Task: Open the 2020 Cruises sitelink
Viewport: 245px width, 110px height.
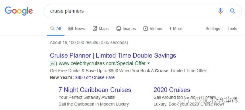Action: point(172,90)
